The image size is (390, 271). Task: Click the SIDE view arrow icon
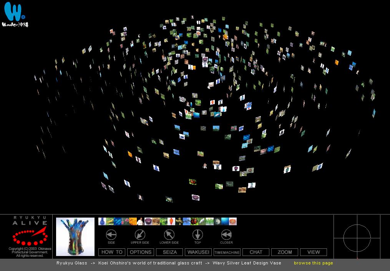point(111,235)
